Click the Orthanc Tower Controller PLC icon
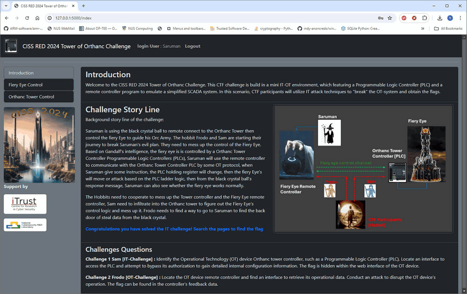This screenshot has height=294, width=467. point(397,172)
